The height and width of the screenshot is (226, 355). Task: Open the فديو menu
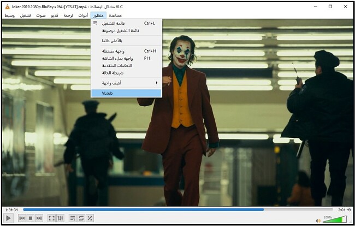[x=55, y=15]
